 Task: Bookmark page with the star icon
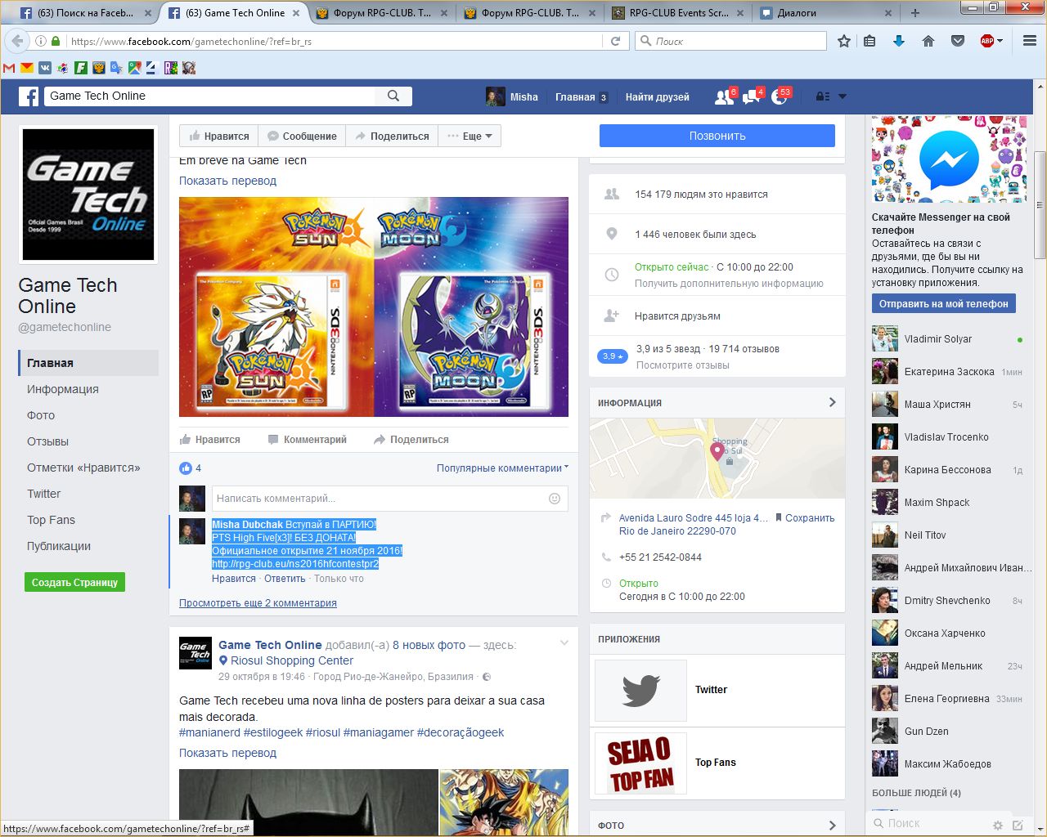[844, 41]
